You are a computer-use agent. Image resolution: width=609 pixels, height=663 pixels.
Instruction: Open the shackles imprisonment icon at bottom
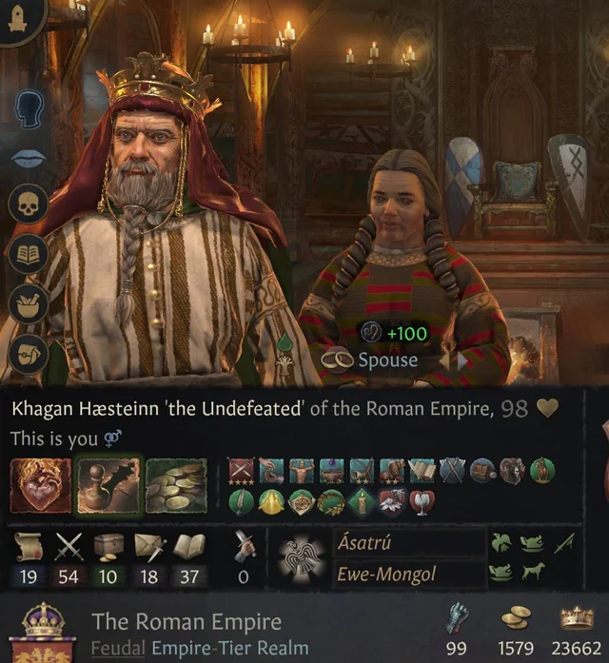click(x=29, y=353)
